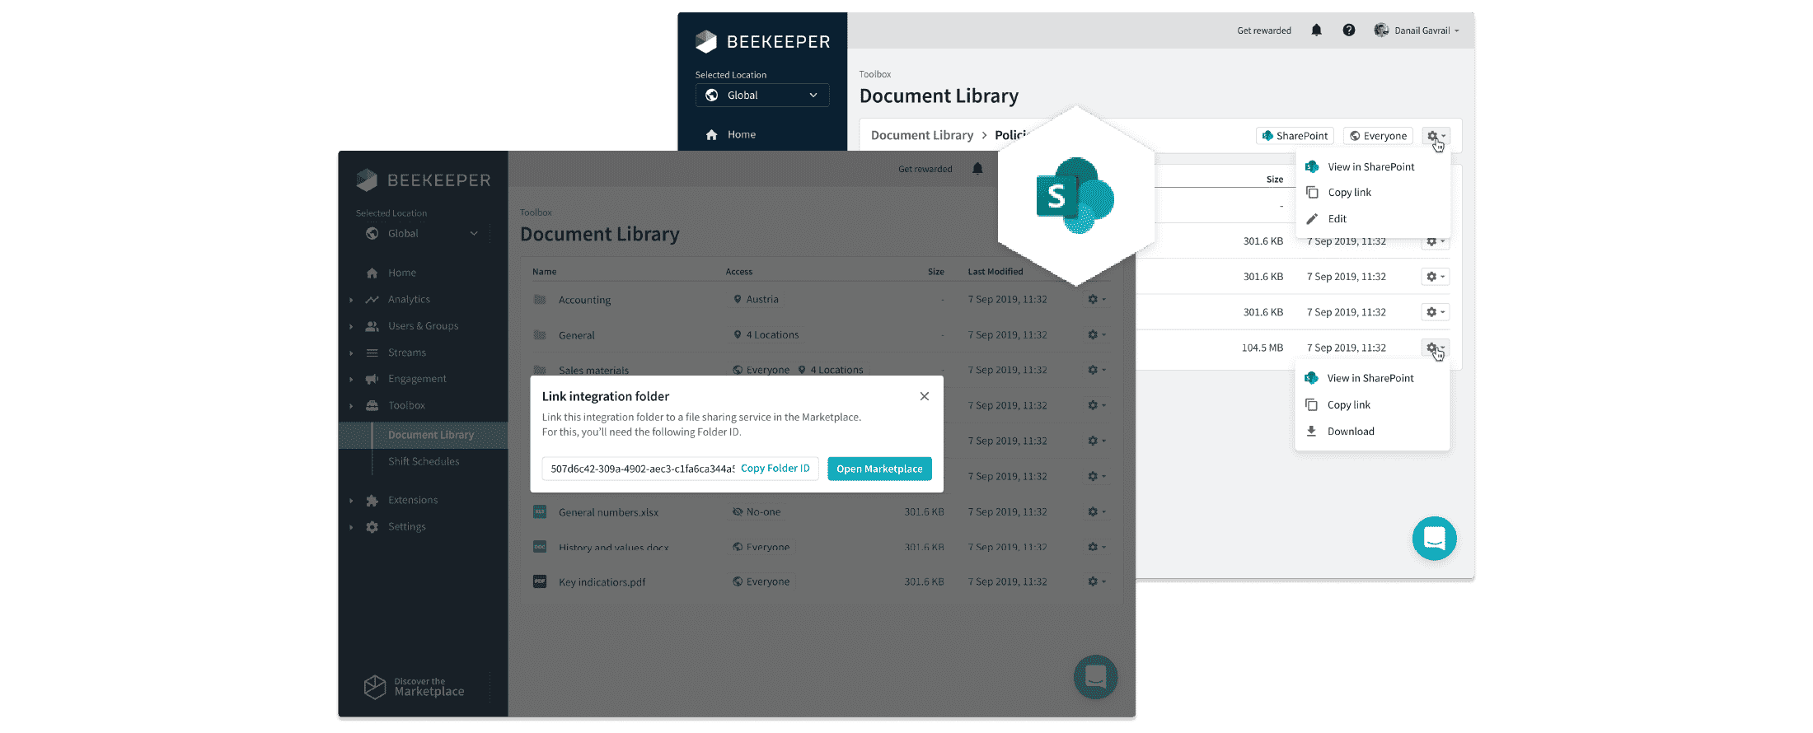This screenshot has width=1813, height=733.
Task: Click the Discover the Marketplace cube icon
Action: pyautogui.click(x=375, y=687)
